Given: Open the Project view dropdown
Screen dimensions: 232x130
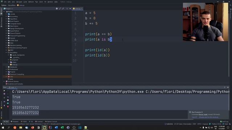Looking at the screenshot, I should [x=8, y=9].
